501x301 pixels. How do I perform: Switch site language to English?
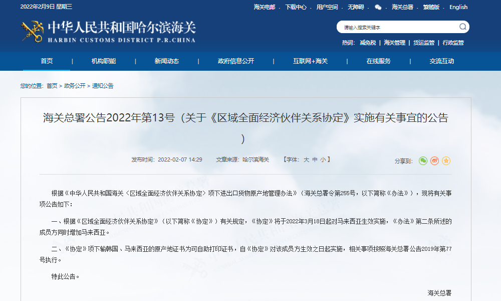click(x=458, y=7)
